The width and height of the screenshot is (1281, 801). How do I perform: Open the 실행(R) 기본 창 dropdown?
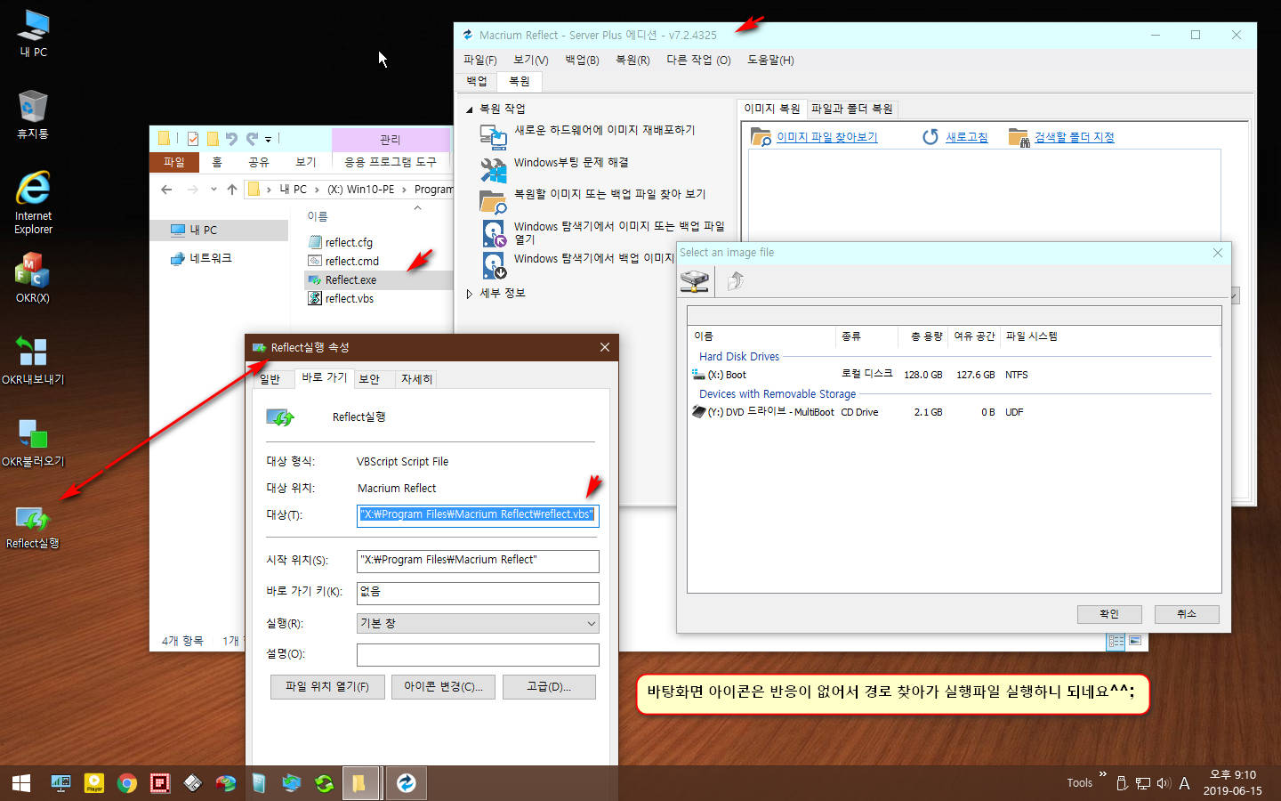[x=478, y=623]
